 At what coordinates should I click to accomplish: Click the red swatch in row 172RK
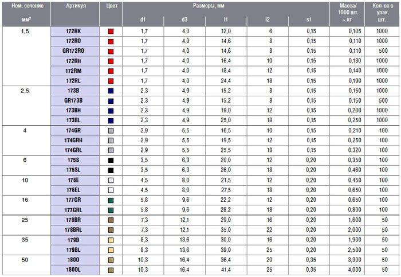(111, 31)
